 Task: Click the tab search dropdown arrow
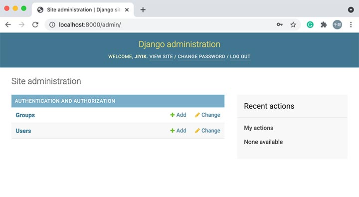click(x=351, y=9)
